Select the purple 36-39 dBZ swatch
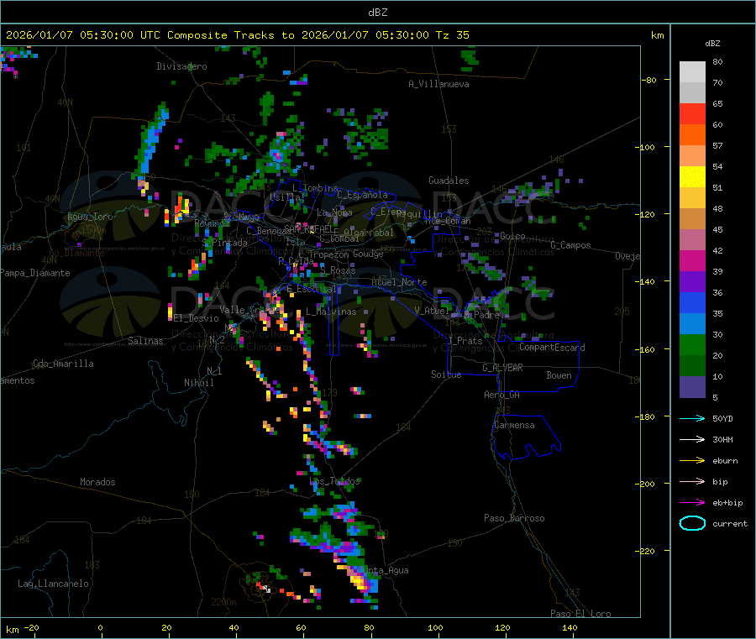This screenshot has width=756, height=639. pyautogui.click(x=692, y=282)
